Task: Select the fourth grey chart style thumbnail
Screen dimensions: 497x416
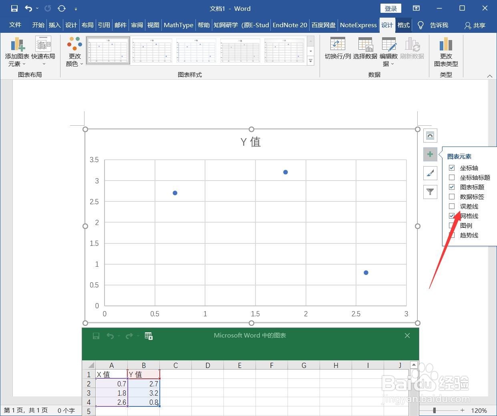Action: point(240,50)
